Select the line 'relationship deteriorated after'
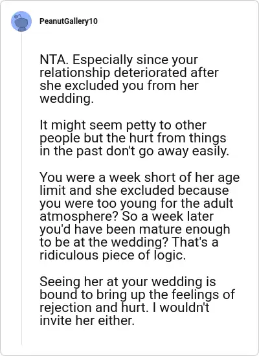Image resolution: width=259 pixels, height=356 pixels. tap(129, 72)
